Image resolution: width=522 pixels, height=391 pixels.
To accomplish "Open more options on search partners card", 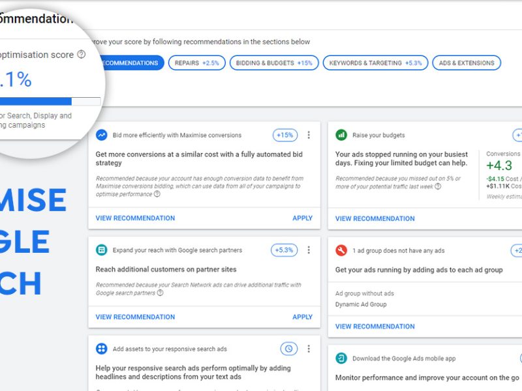I will coord(309,250).
